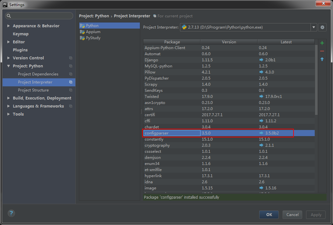Close the Settings dialog window

click(323, 3)
